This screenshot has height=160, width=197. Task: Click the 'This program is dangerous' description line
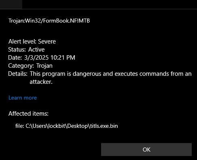click(110, 74)
